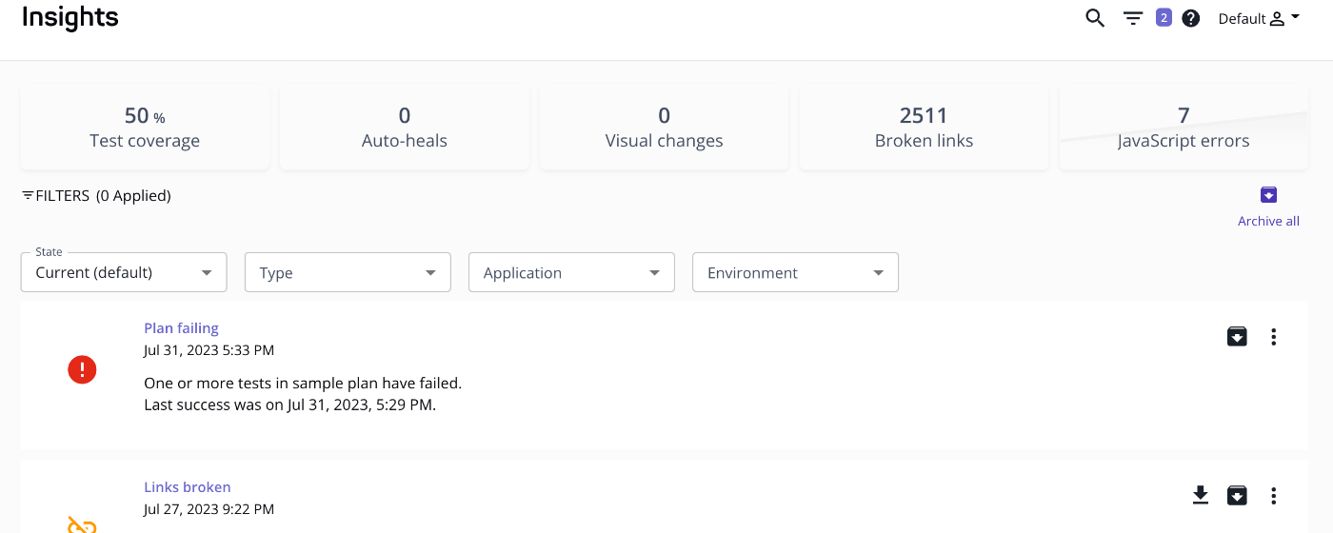Open the Links broken link

point(188,487)
